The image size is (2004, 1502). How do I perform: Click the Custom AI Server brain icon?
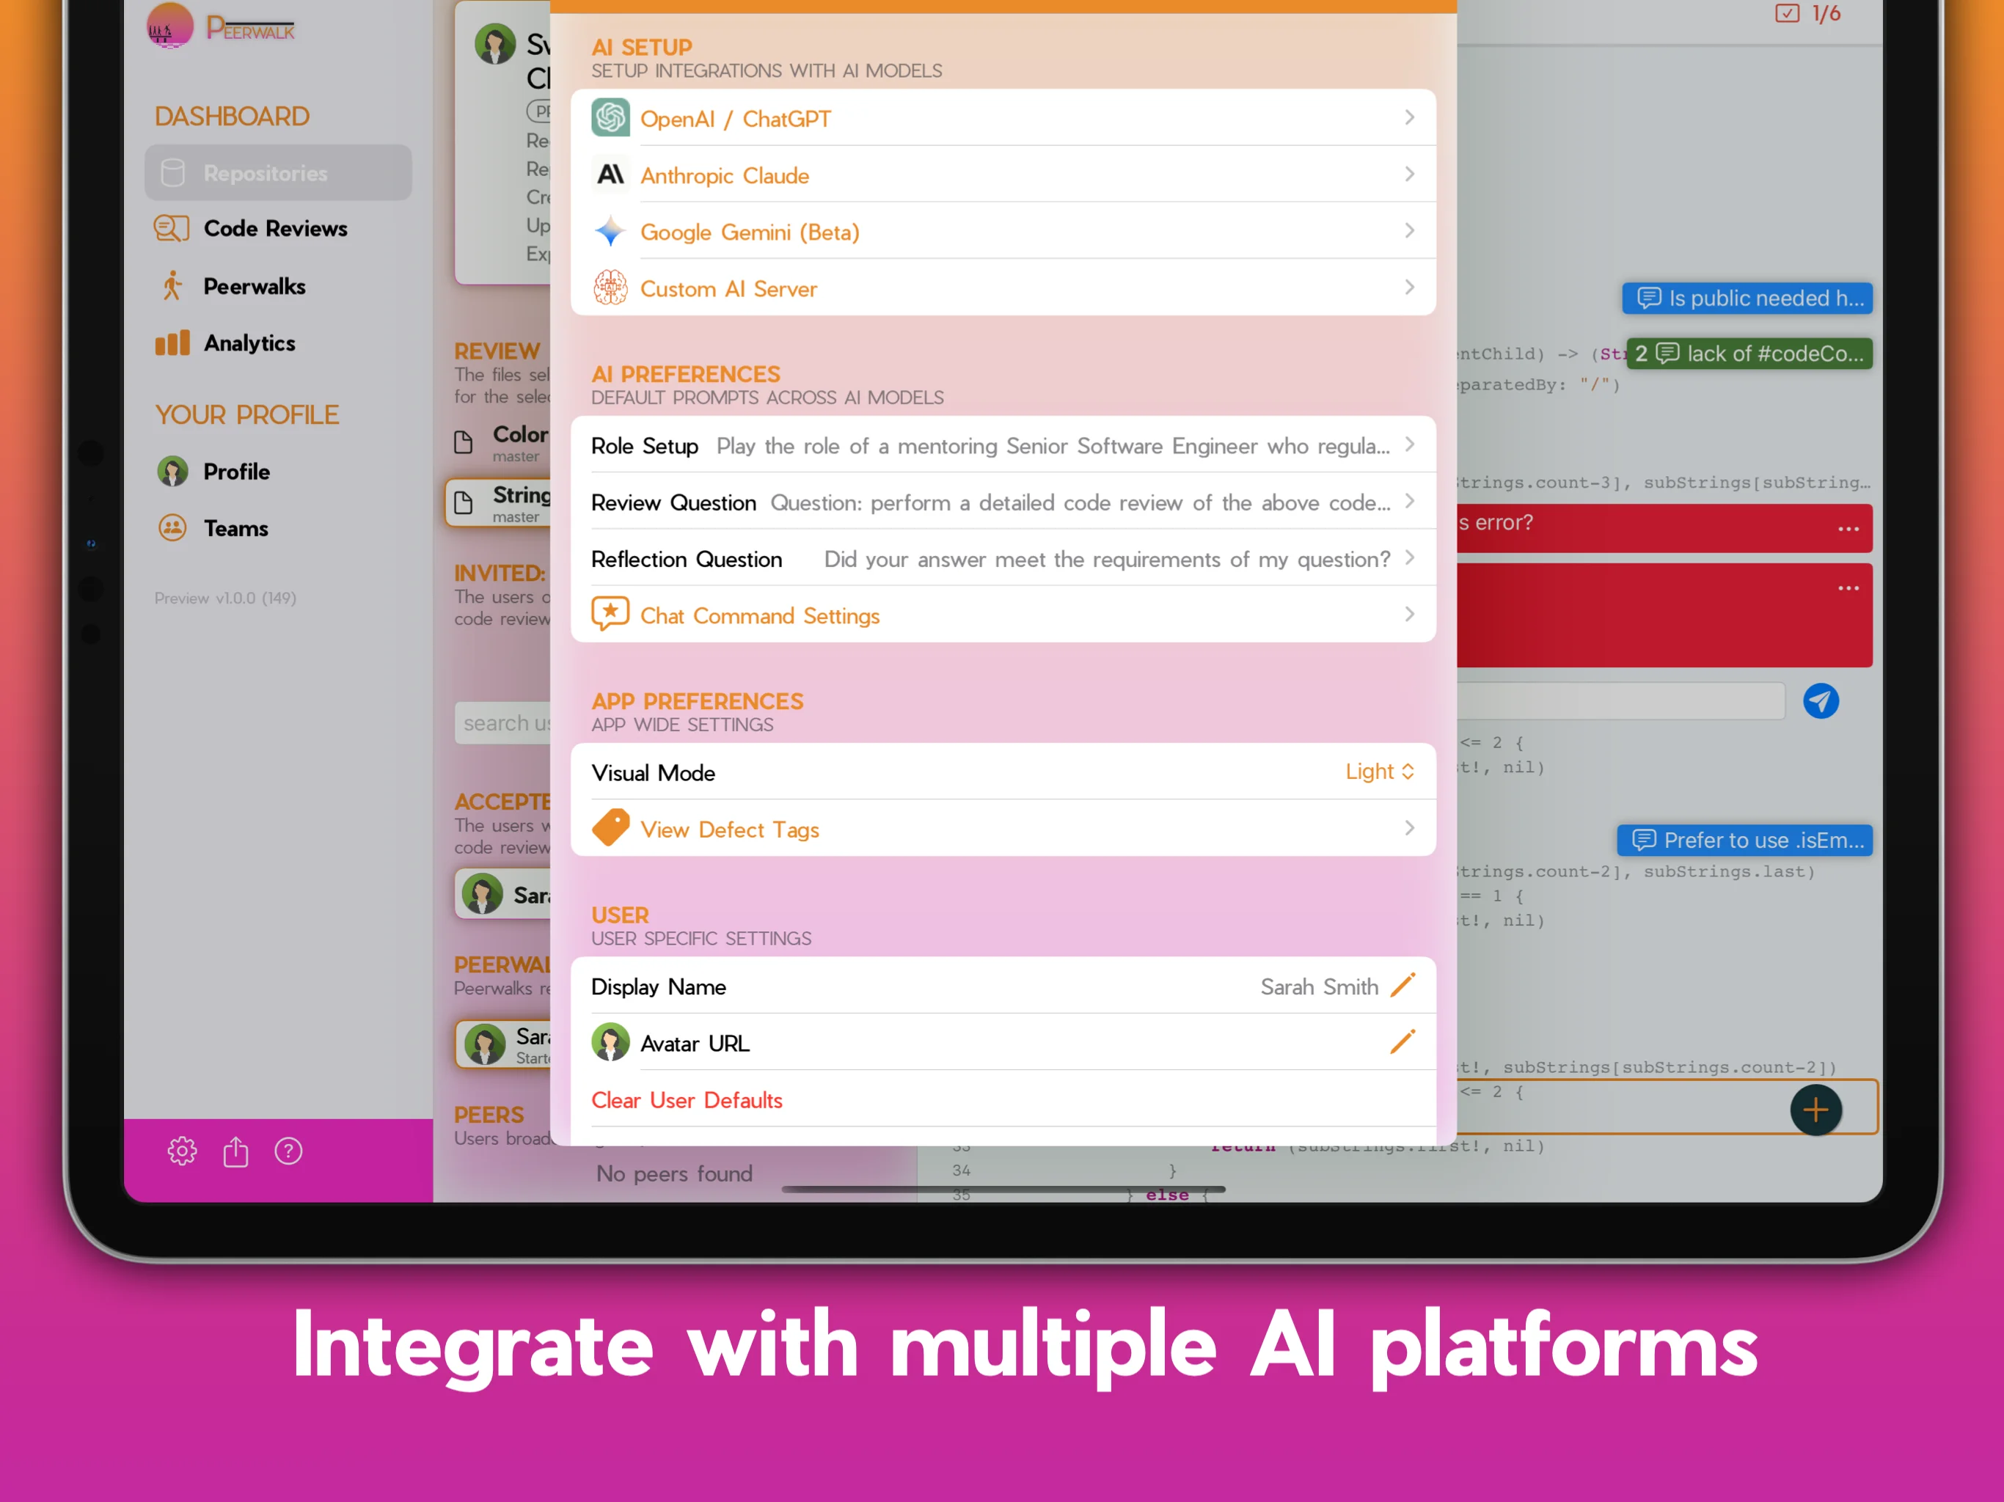point(610,288)
